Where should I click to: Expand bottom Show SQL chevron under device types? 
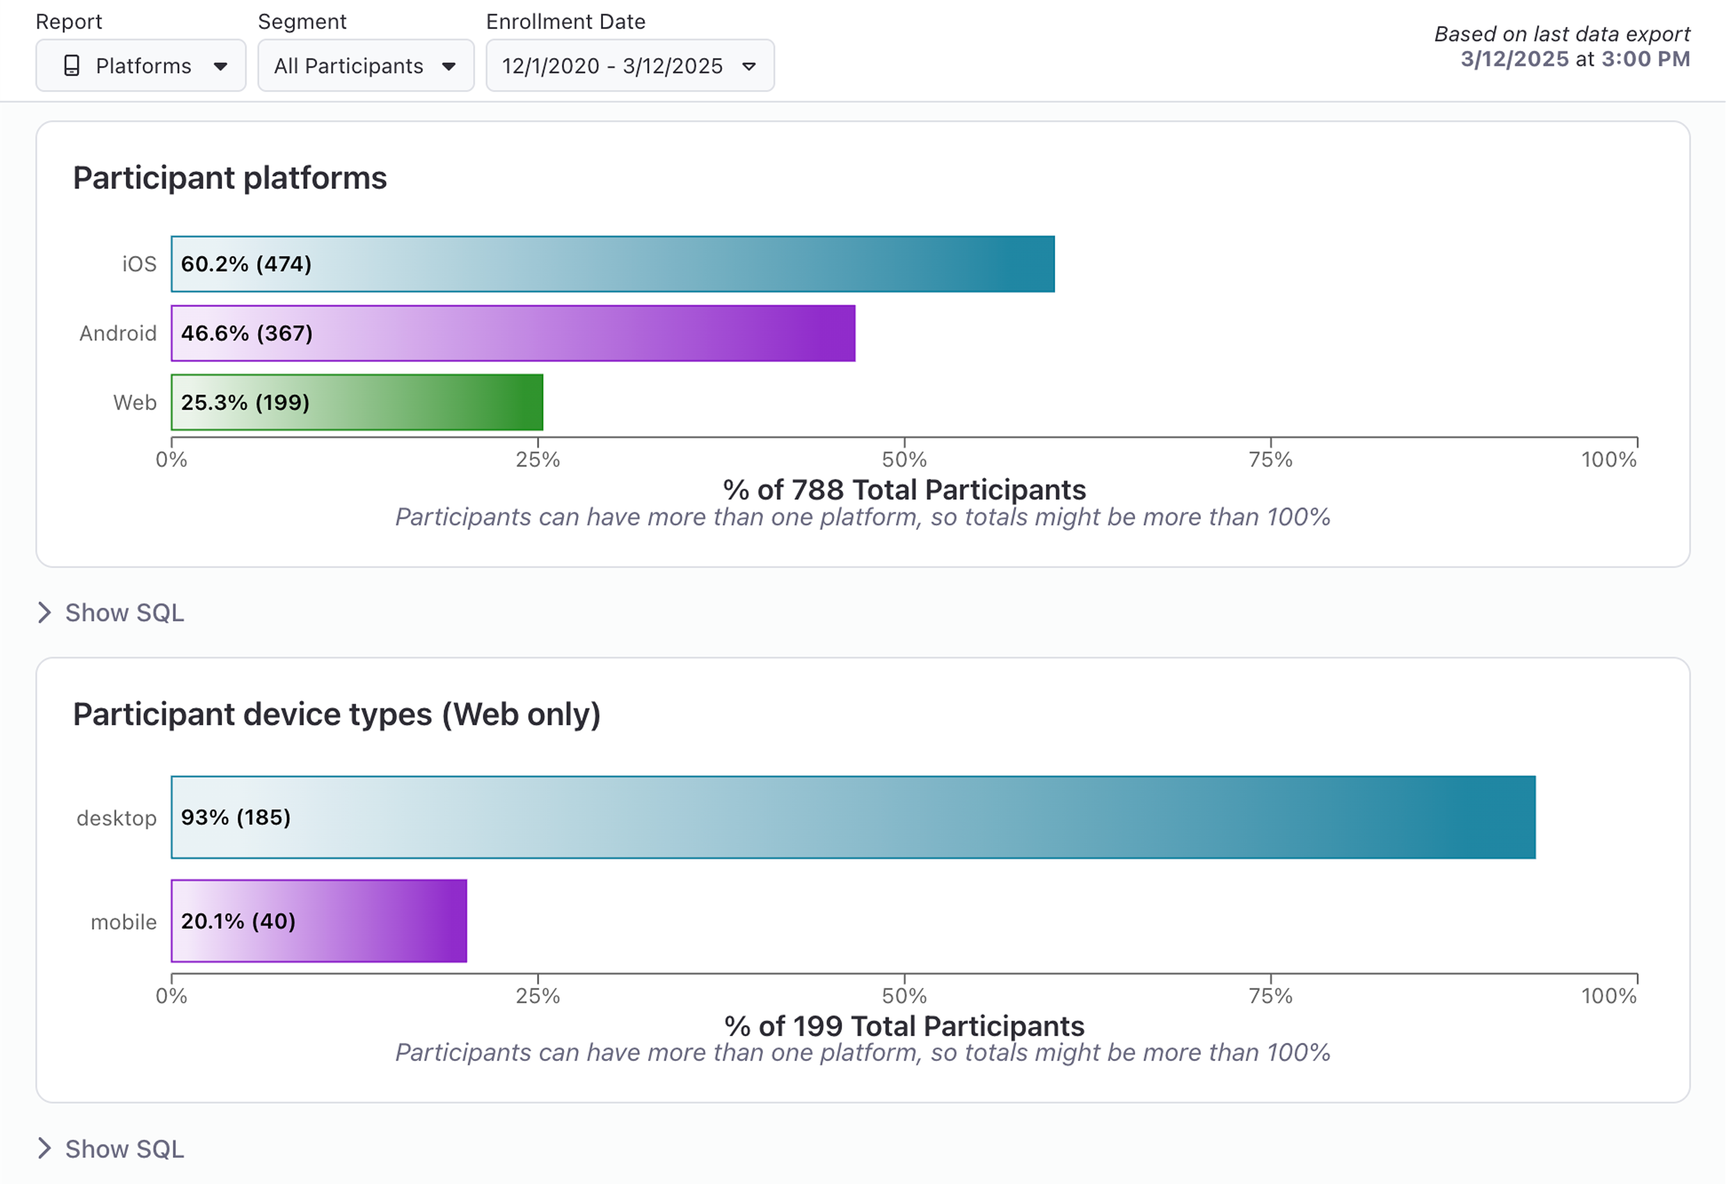click(44, 1148)
